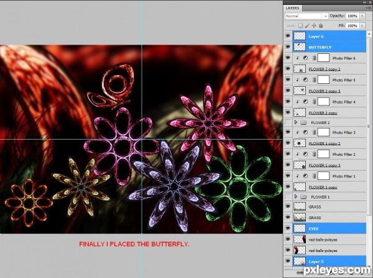Viewport: 373px width, 278px height.
Task: Select the 'FLOWER 1 copy' layer name
Action: (x=323, y=187)
